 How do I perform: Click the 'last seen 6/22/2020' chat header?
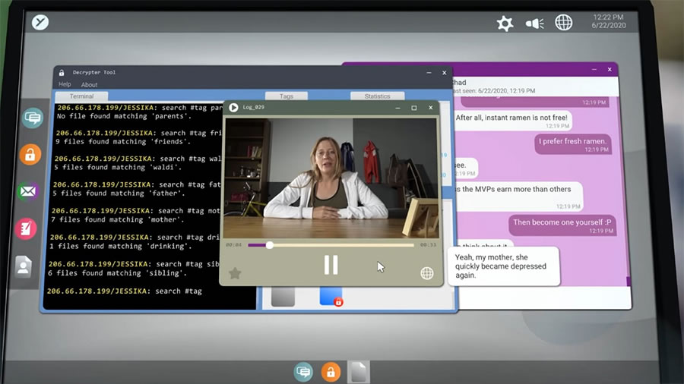493,90
